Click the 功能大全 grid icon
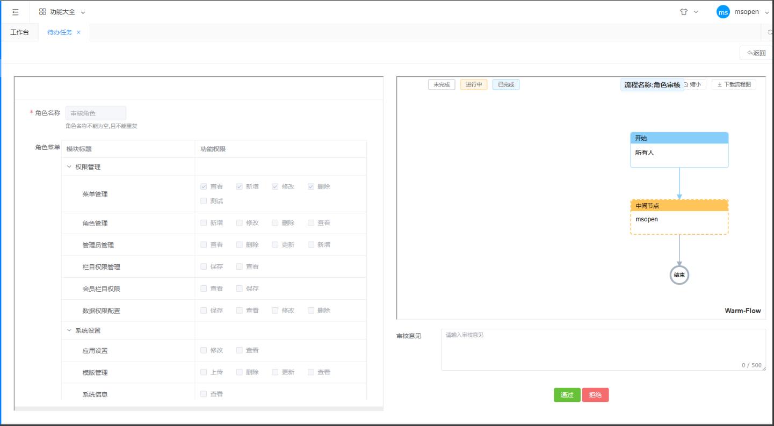 click(x=42, y=12)
